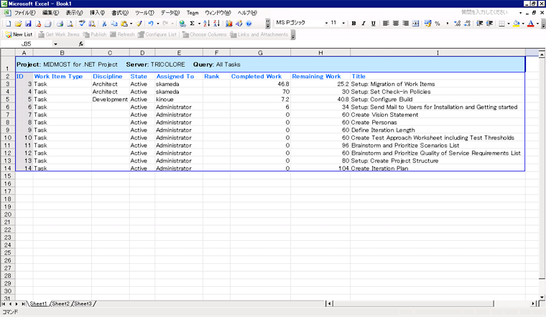Image resolution: width=546 pixels, height=317 pixels.
Task: Decrease decimal places
Action: pyautogui.click(x=467, y=23)
